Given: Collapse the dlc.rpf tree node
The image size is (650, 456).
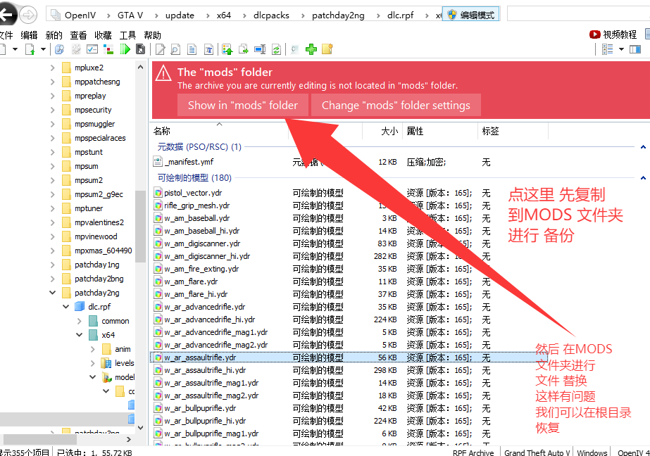Looking at the screenshot, I should coord(66,307).
